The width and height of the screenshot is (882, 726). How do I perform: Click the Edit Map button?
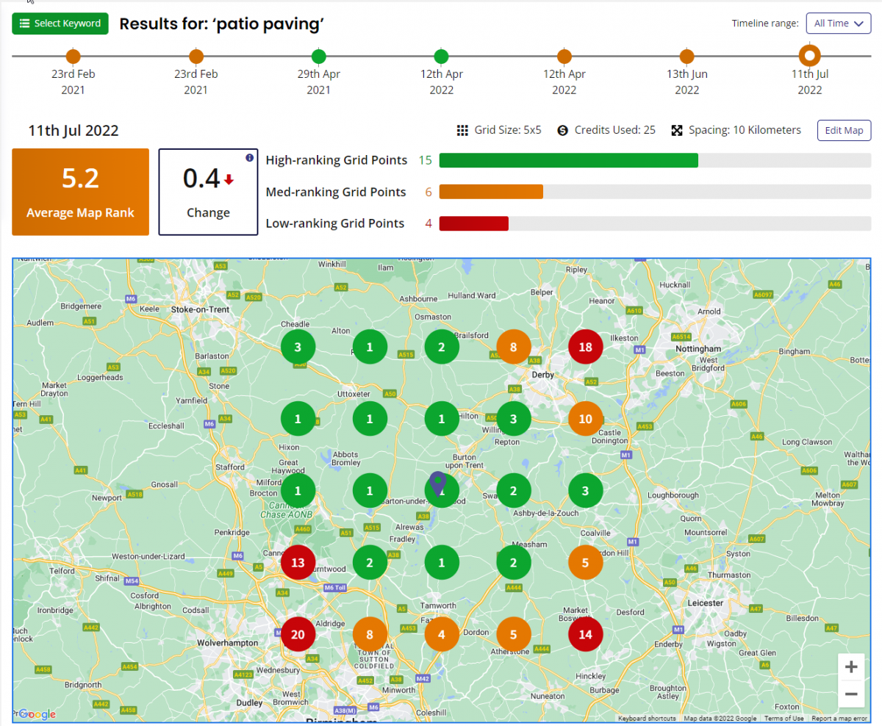coord(844,130)
